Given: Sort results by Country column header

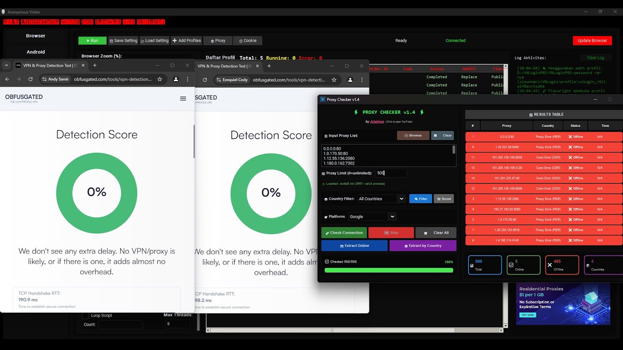Looking at the screenshot, I should pos(548,126).
